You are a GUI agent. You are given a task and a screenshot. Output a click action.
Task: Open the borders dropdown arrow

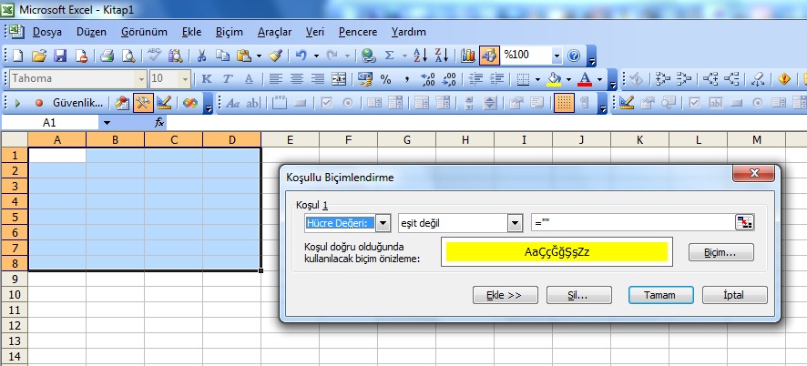(537, 79)
